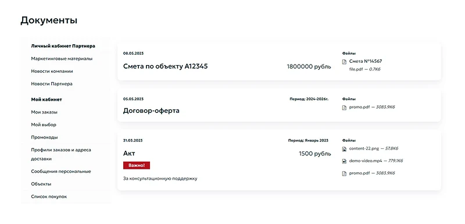This screenshot has height=224, width=465.
Task: Go to Новости компании section
Action: click(52, 71)
